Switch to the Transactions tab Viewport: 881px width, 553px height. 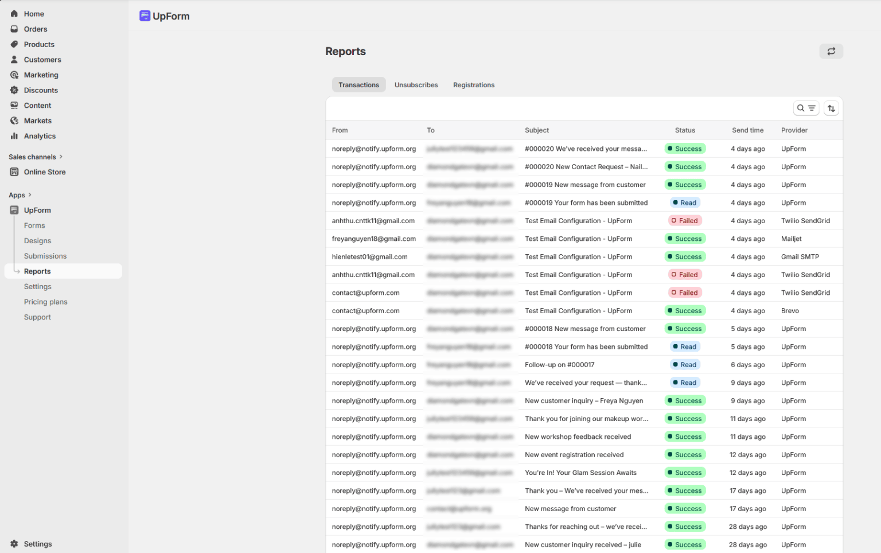(358, 85)
